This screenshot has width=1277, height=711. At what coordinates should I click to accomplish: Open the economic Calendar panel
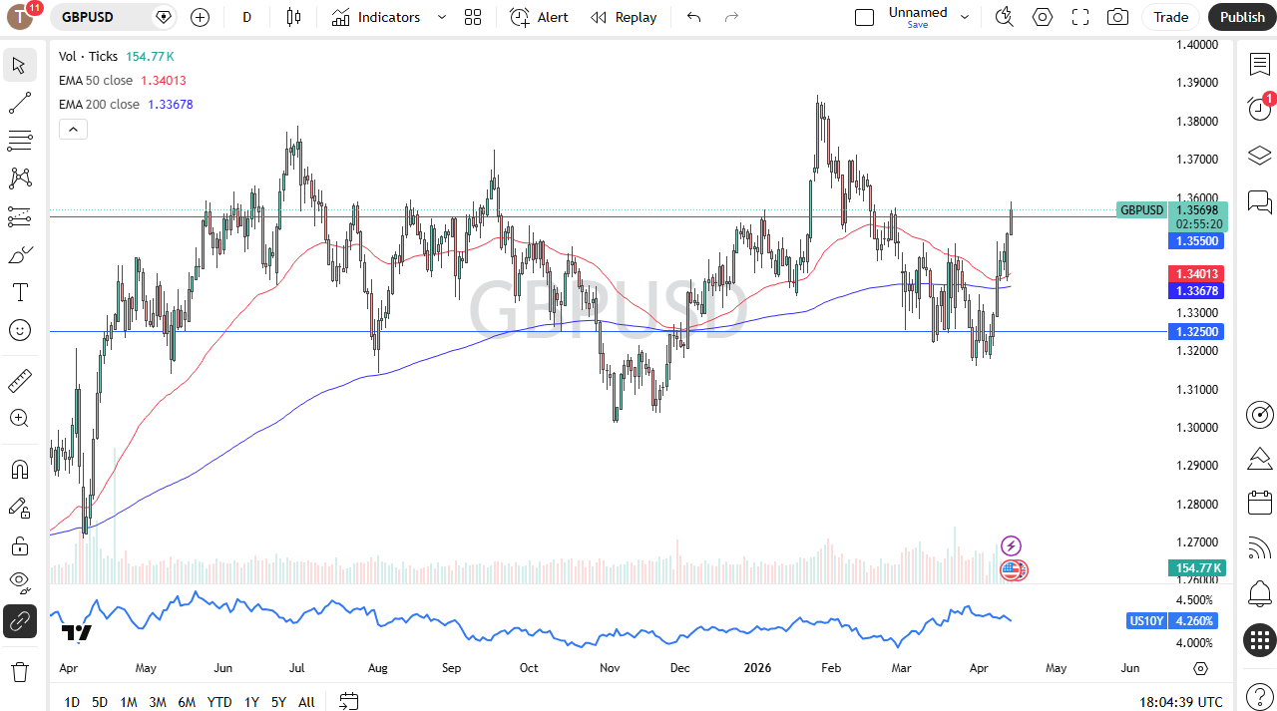pyautogui.click(x=1259, y=502)
